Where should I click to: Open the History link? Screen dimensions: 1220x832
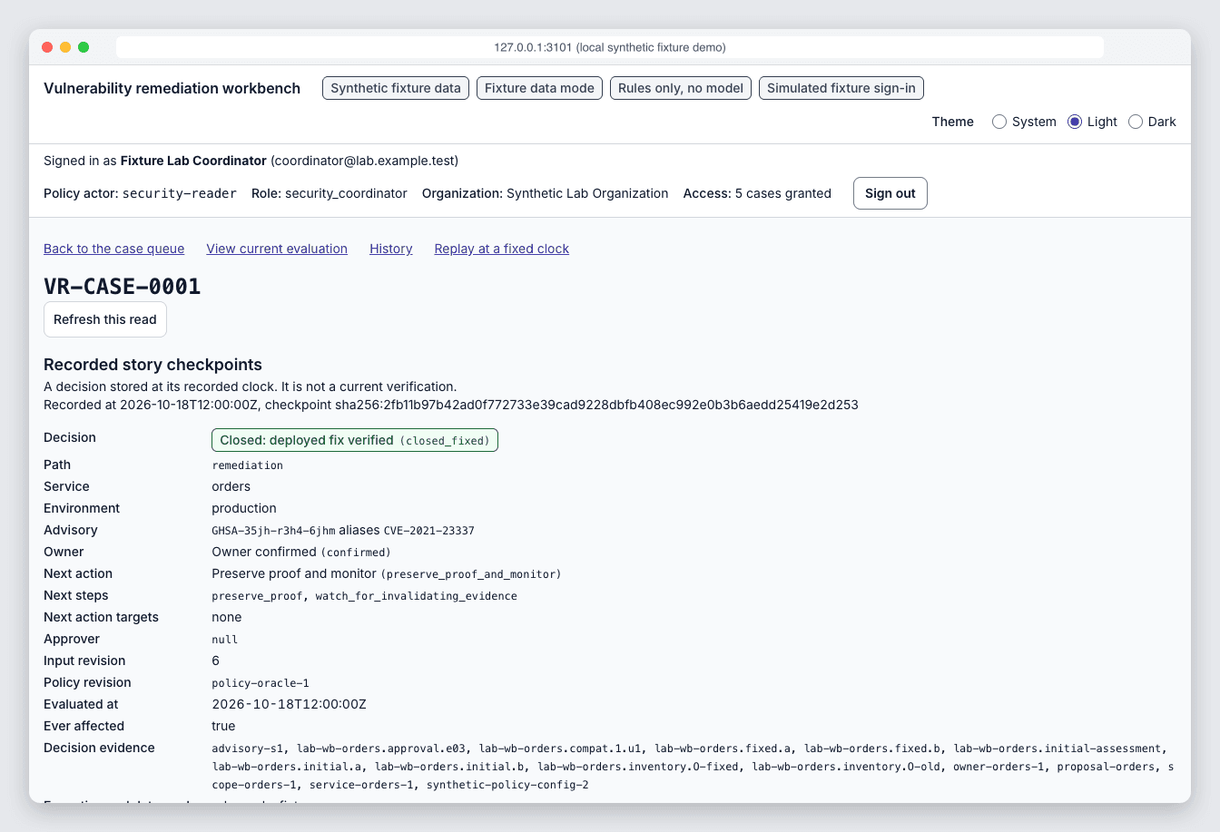tap(391, 249)
